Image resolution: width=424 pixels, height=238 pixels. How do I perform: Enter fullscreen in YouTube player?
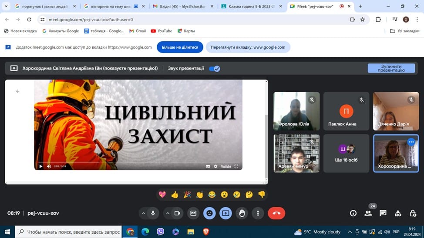(x=236, y=166)
